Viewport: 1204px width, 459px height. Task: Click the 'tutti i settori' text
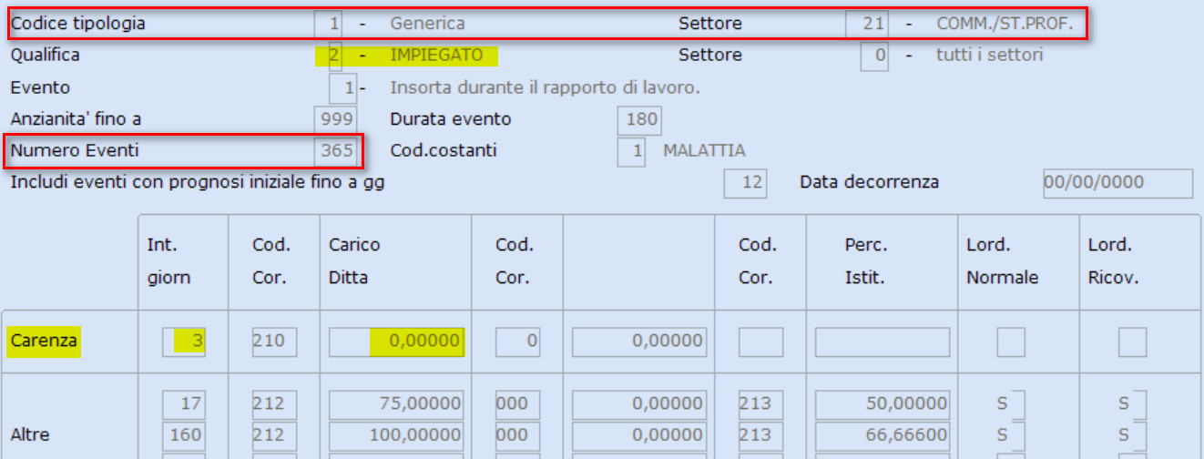point(990,56)
